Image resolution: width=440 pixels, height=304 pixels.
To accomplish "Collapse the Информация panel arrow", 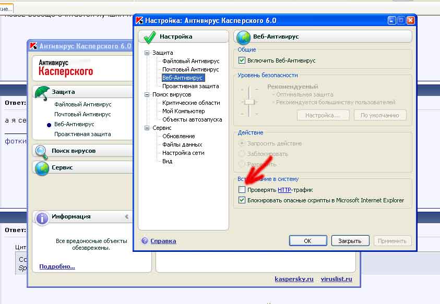I will click(127, 216).
